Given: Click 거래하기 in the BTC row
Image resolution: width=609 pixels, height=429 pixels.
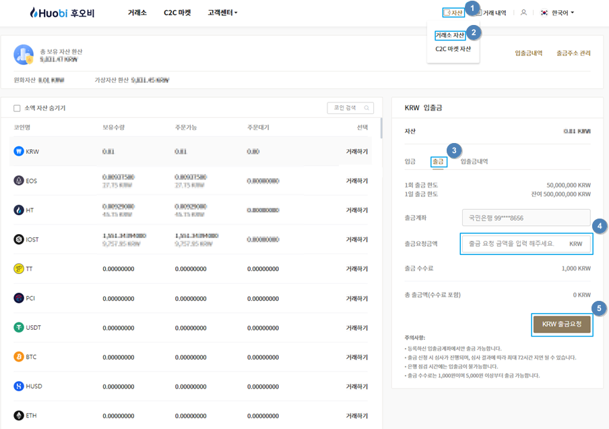Looking at the screenshot, I should coord(356,357).
